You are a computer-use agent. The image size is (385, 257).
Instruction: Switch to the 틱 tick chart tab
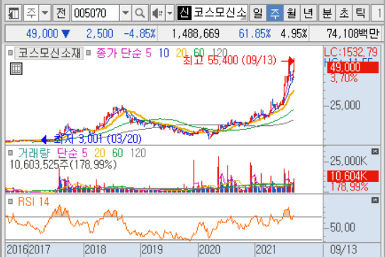(x=360, y=13)
